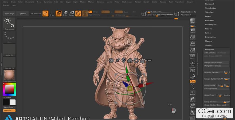Click the red X-axis gizmo arrow
235x120 pixels.
(149, 84)
